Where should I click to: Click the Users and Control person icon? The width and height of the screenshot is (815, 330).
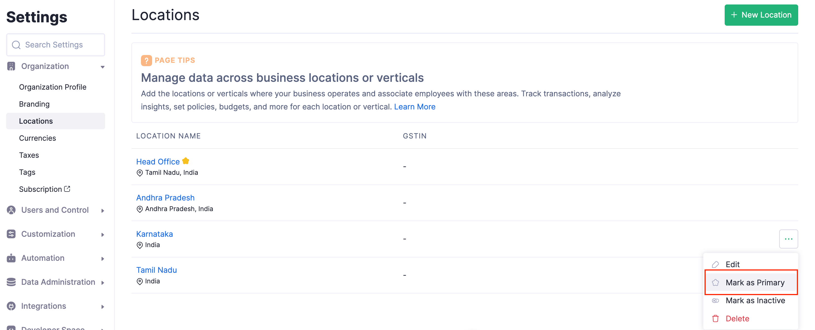pyautogui.click(x=11, y=210)
